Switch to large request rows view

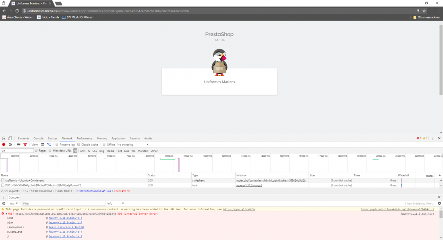pyautogui.click(x=42, y=145)
